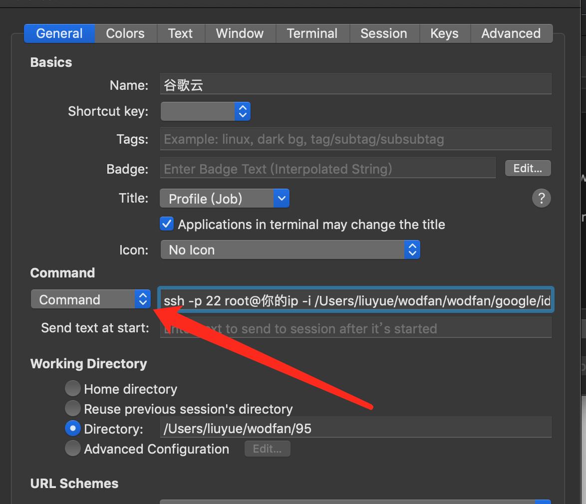Click the Name field containing 谷歌云

pos(355,85)
